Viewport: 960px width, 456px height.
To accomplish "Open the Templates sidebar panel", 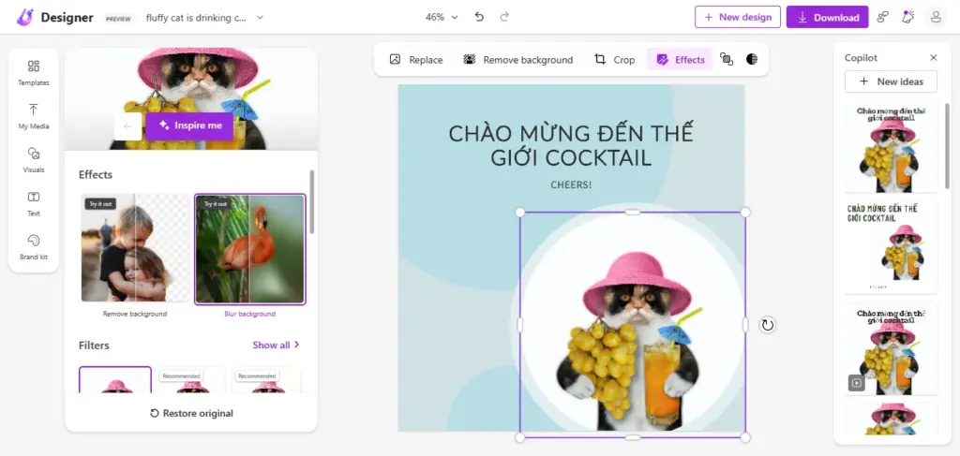I will pyautogui.click(x=34, y=72).
